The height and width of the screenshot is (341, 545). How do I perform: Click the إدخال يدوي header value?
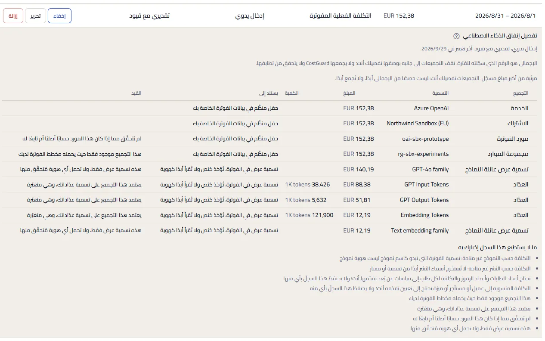[x=250, y=16]
